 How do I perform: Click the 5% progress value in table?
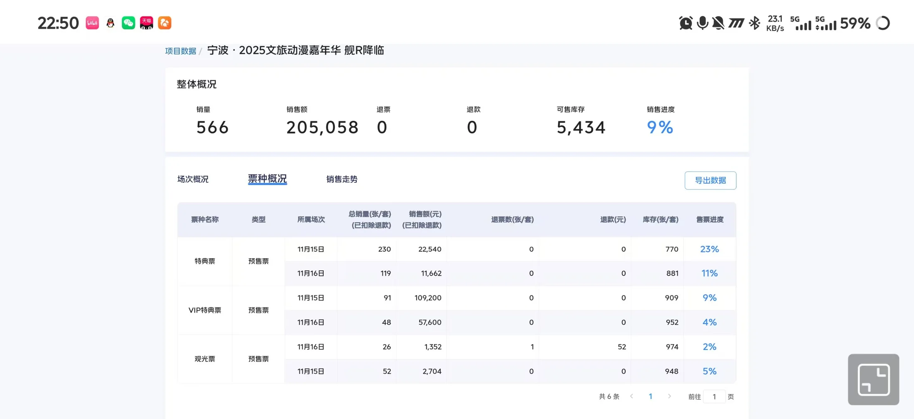tap(710, 371)
